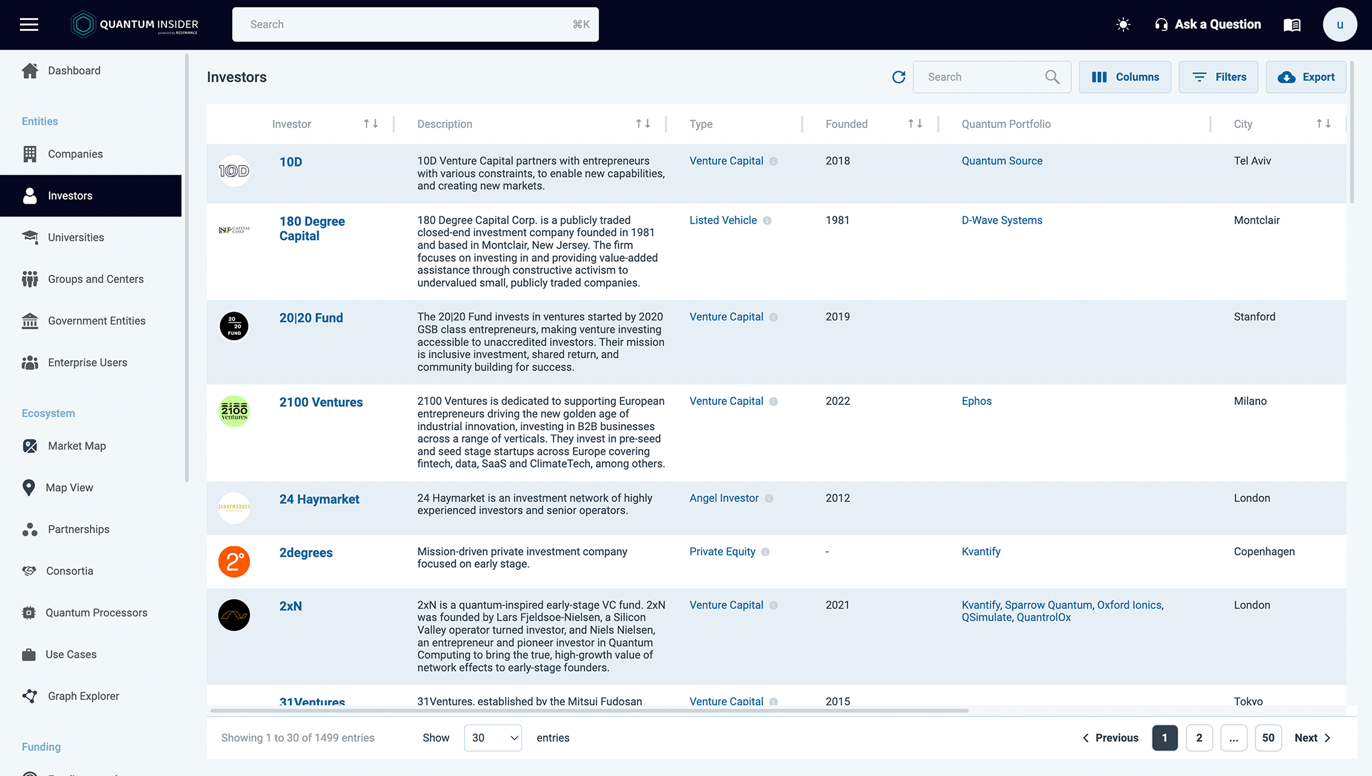Click Type column header
1372x776 pixels.
pyautogui.click(x=701, y=124)
